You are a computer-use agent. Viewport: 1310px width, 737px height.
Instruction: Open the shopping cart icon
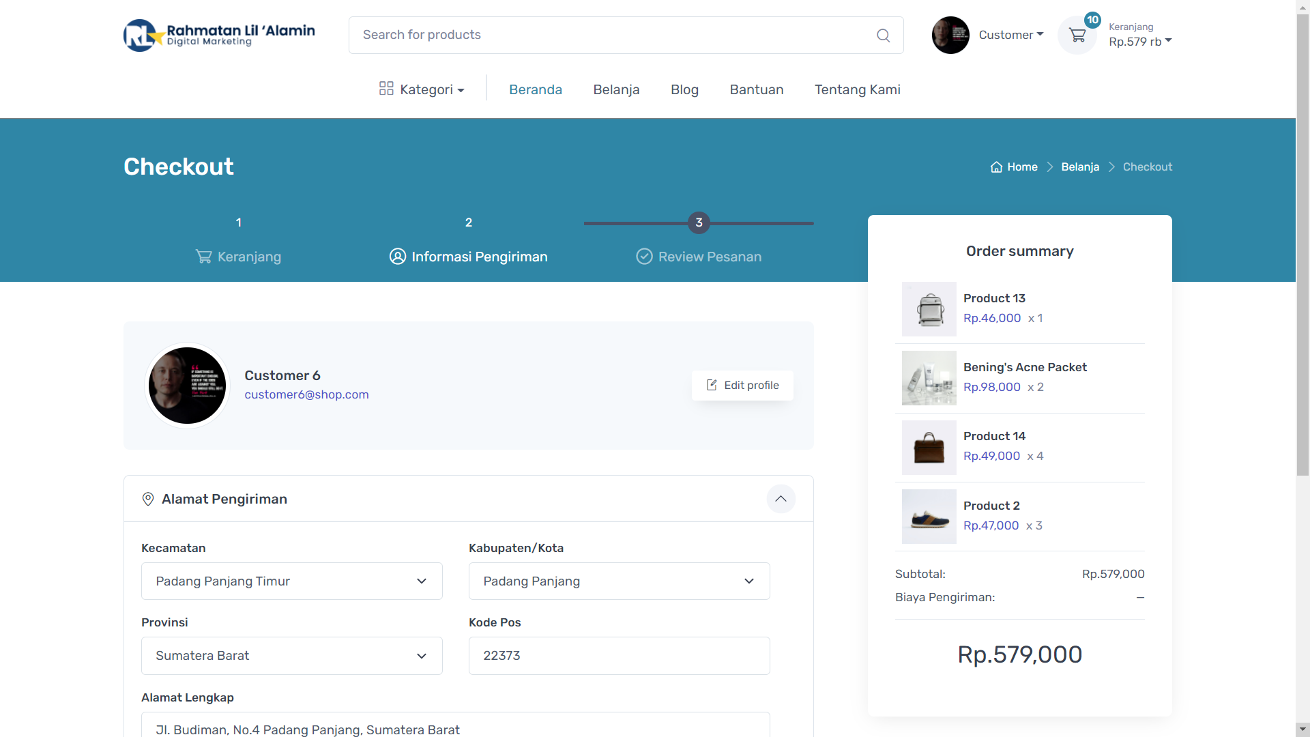click(1077, 35)
